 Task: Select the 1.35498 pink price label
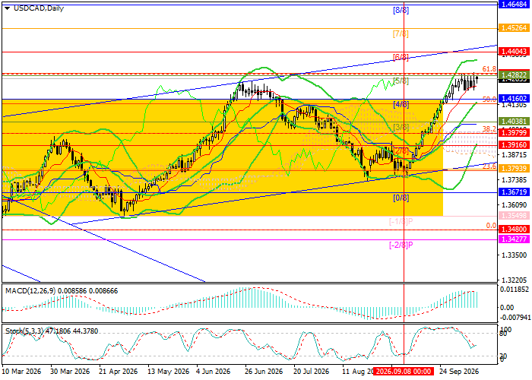pyautogui.click(x=514, y=215)
